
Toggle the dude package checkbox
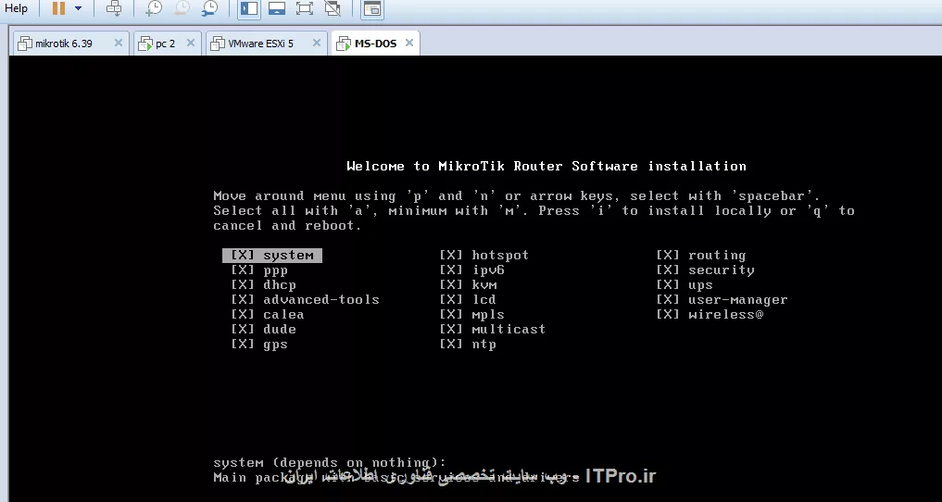[243, 329]
